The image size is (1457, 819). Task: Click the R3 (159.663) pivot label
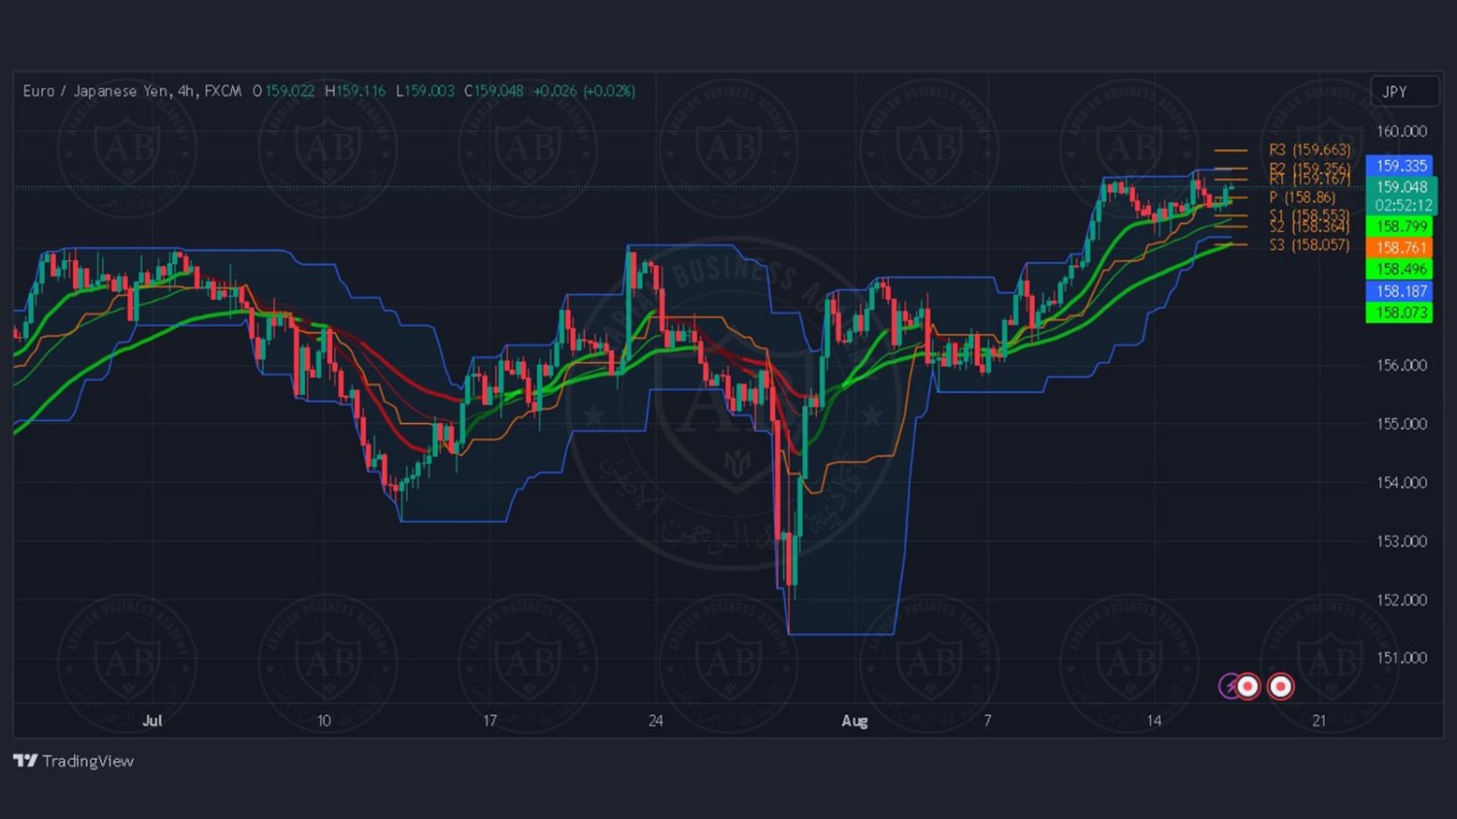(x=1309, y=149)
